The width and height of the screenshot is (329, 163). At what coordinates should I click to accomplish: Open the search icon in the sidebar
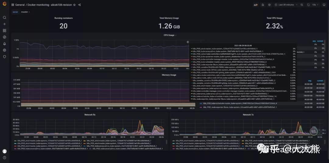[x=4, y=18]
